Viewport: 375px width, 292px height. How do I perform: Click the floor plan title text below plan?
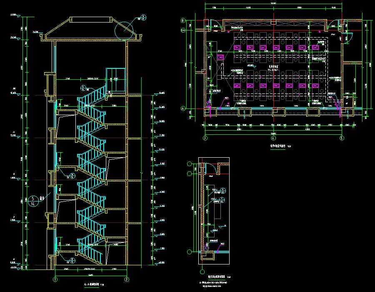pos(277,146)
